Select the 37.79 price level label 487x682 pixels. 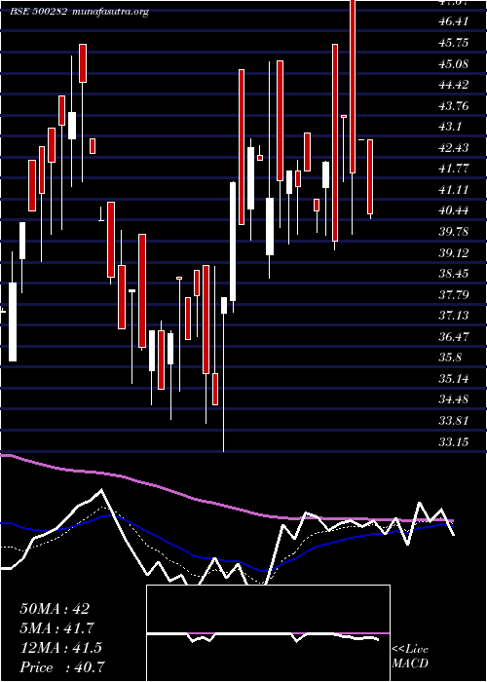click(x=454, y=294)
